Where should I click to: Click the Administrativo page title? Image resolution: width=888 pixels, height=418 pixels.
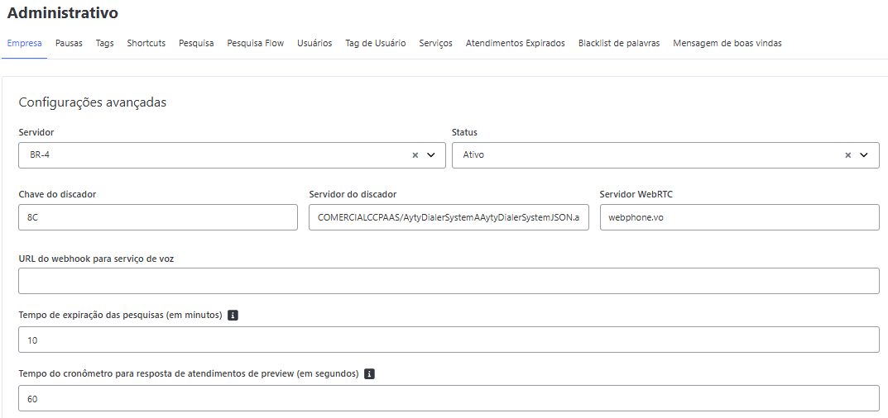[62, 13]
